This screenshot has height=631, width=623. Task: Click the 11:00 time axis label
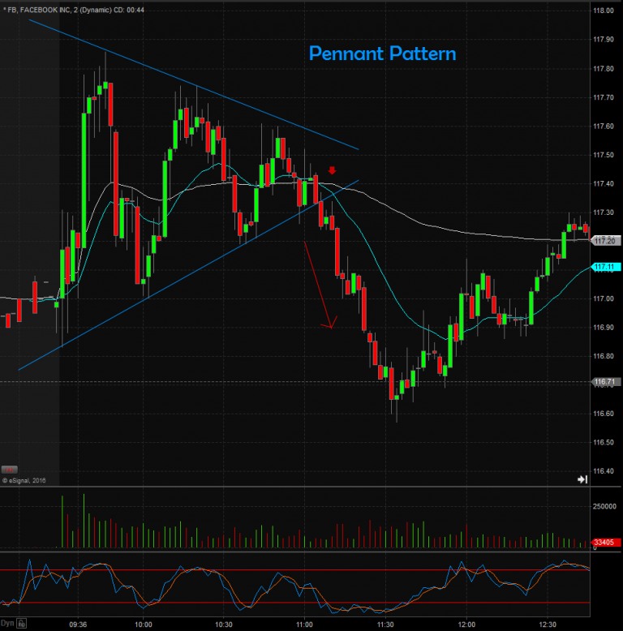pyautogui.click(x=305, y=625)
